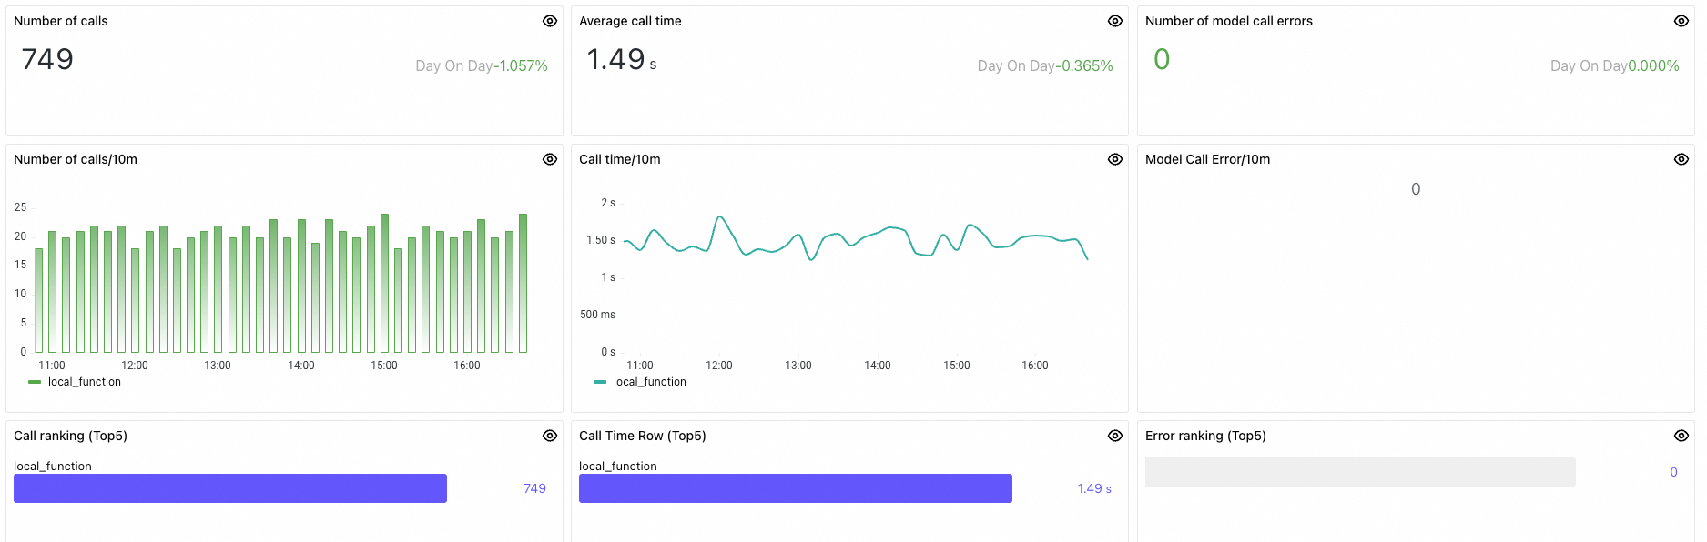Click the purple local_function bar in Call ranking
The height and width of the screenshot is (542, 1707).
coord(229,488)
